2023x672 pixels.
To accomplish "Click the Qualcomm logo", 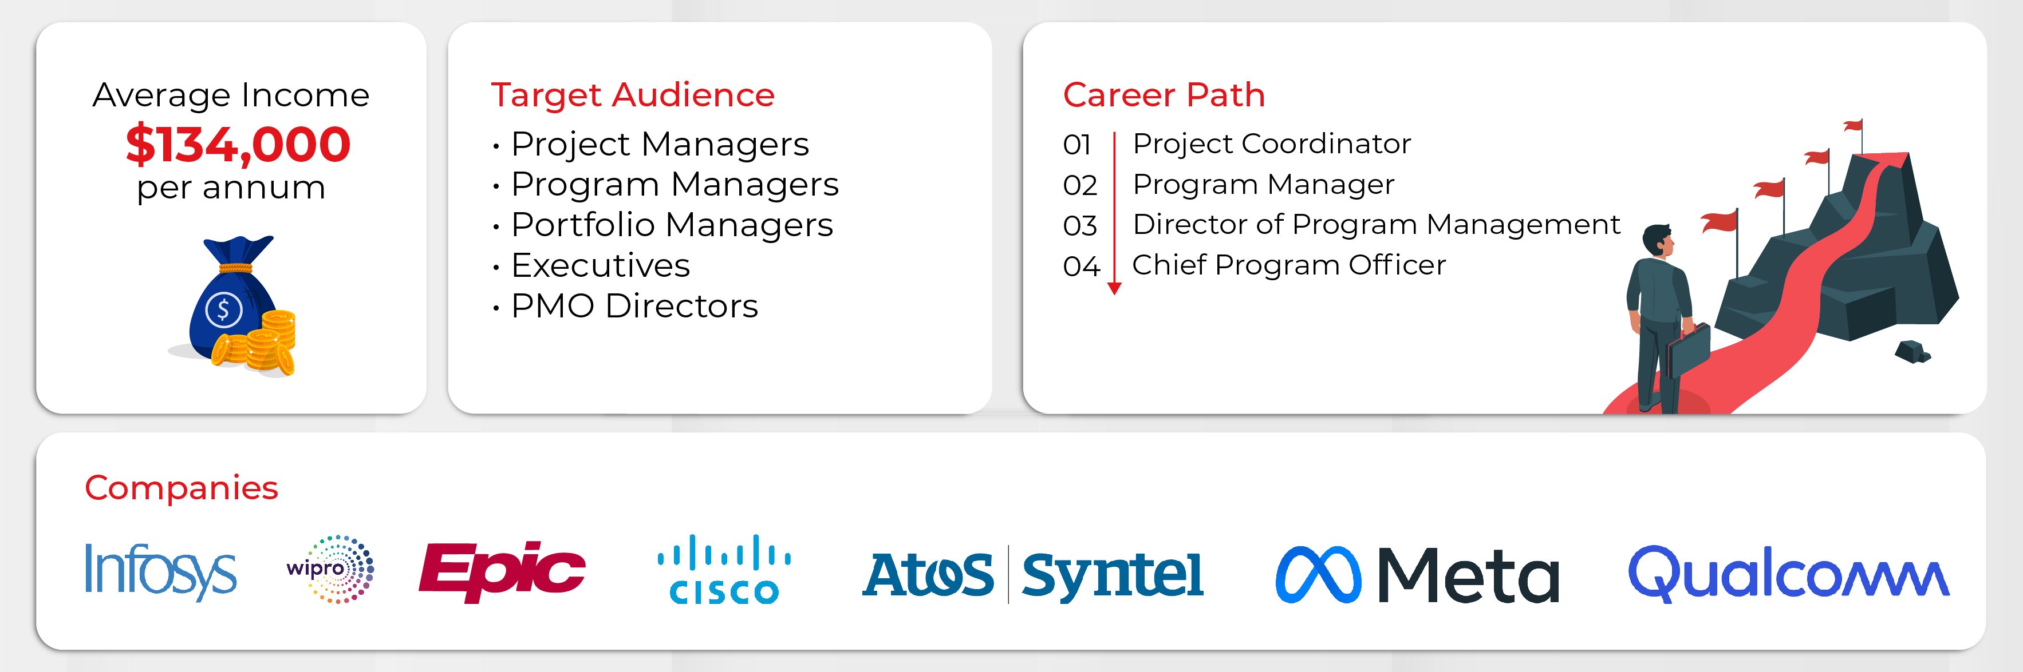I will (x=1789, y=574).
